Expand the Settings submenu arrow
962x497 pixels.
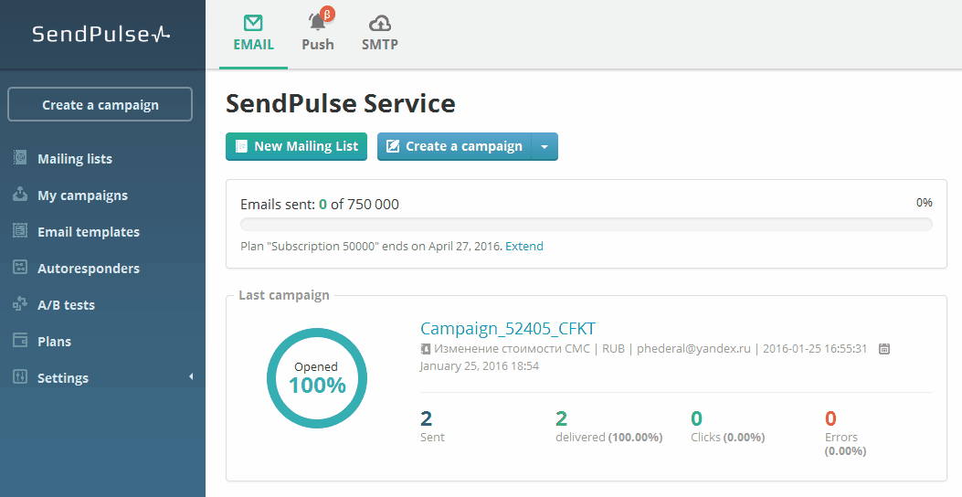click(191, 376)
